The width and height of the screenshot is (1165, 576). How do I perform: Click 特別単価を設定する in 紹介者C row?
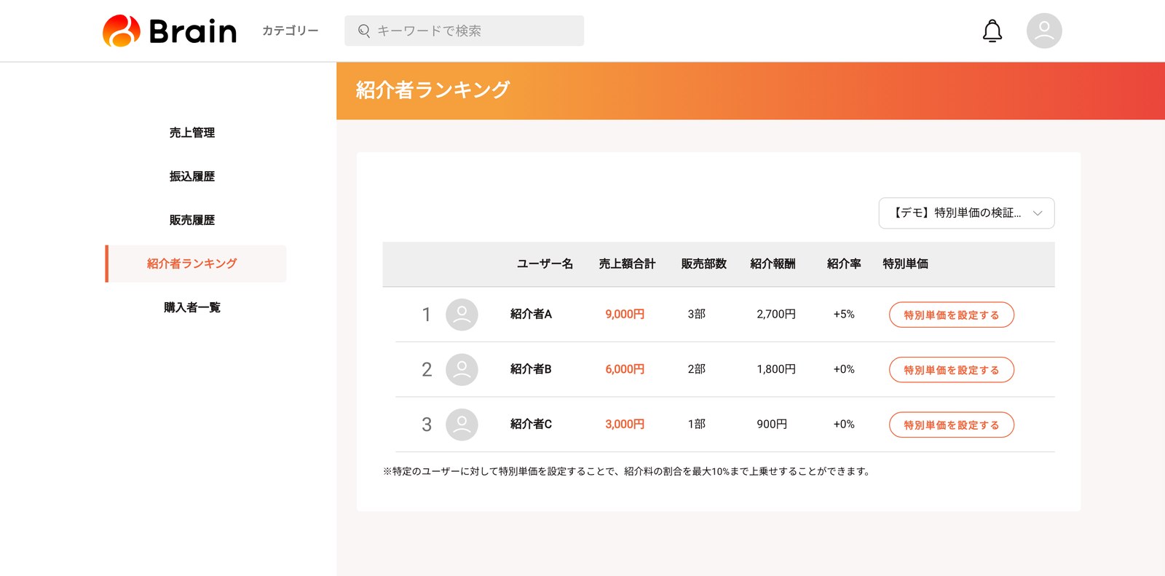pos(952,425)
